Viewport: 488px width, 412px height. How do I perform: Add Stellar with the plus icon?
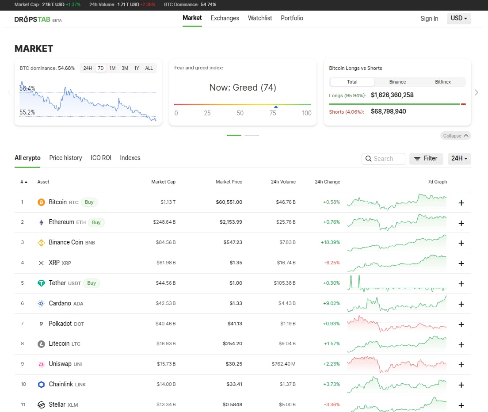pyautogui.click(x=461, y=405)
